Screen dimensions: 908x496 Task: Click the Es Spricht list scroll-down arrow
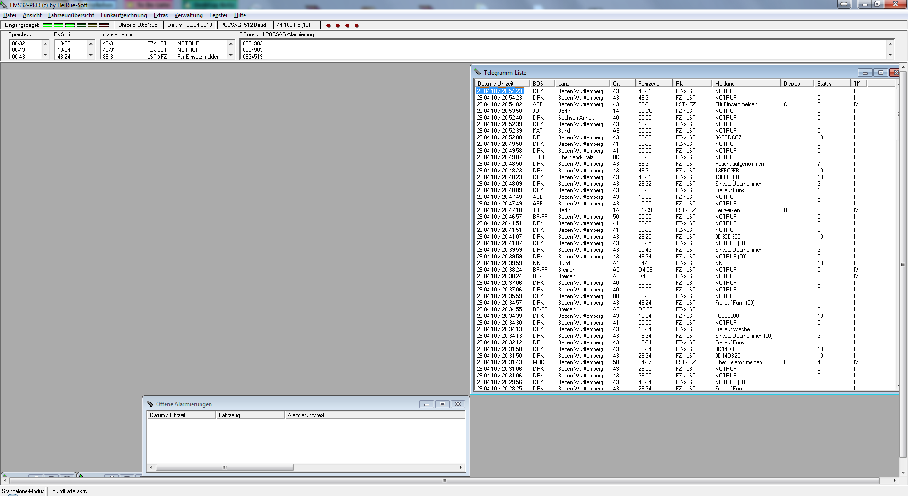point(91,55)
